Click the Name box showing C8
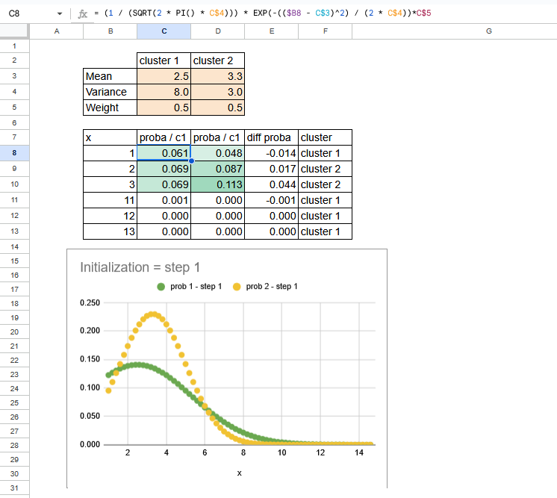 pos(26,13)
